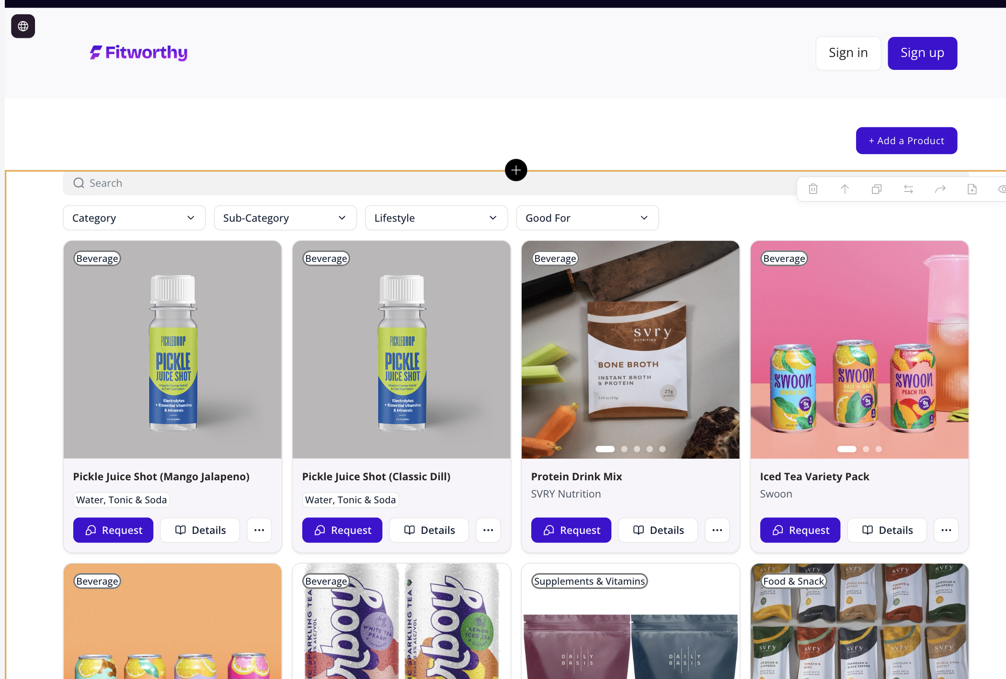Click the curved share arrow icon

(940, 189)
